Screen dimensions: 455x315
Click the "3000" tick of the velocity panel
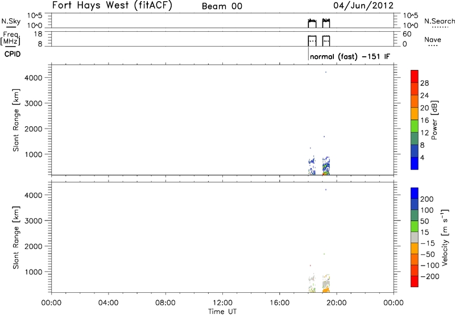34,221
